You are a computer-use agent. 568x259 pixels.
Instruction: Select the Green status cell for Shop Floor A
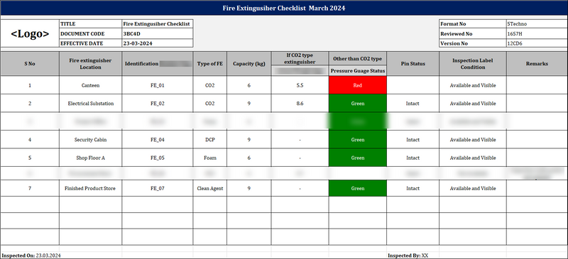coord(358,158)
